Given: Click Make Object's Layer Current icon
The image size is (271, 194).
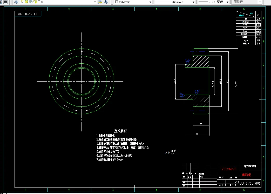Looking at the screenshot, I should click(x=100, y=2).
